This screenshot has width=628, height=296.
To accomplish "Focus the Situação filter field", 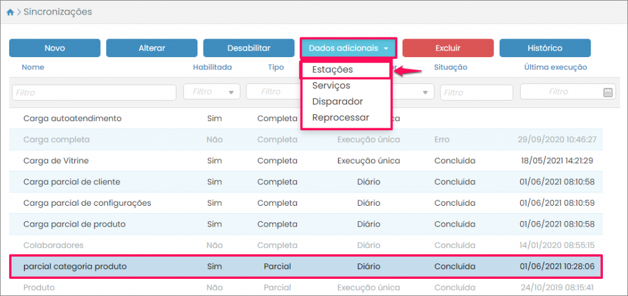I will pos(477,92).
